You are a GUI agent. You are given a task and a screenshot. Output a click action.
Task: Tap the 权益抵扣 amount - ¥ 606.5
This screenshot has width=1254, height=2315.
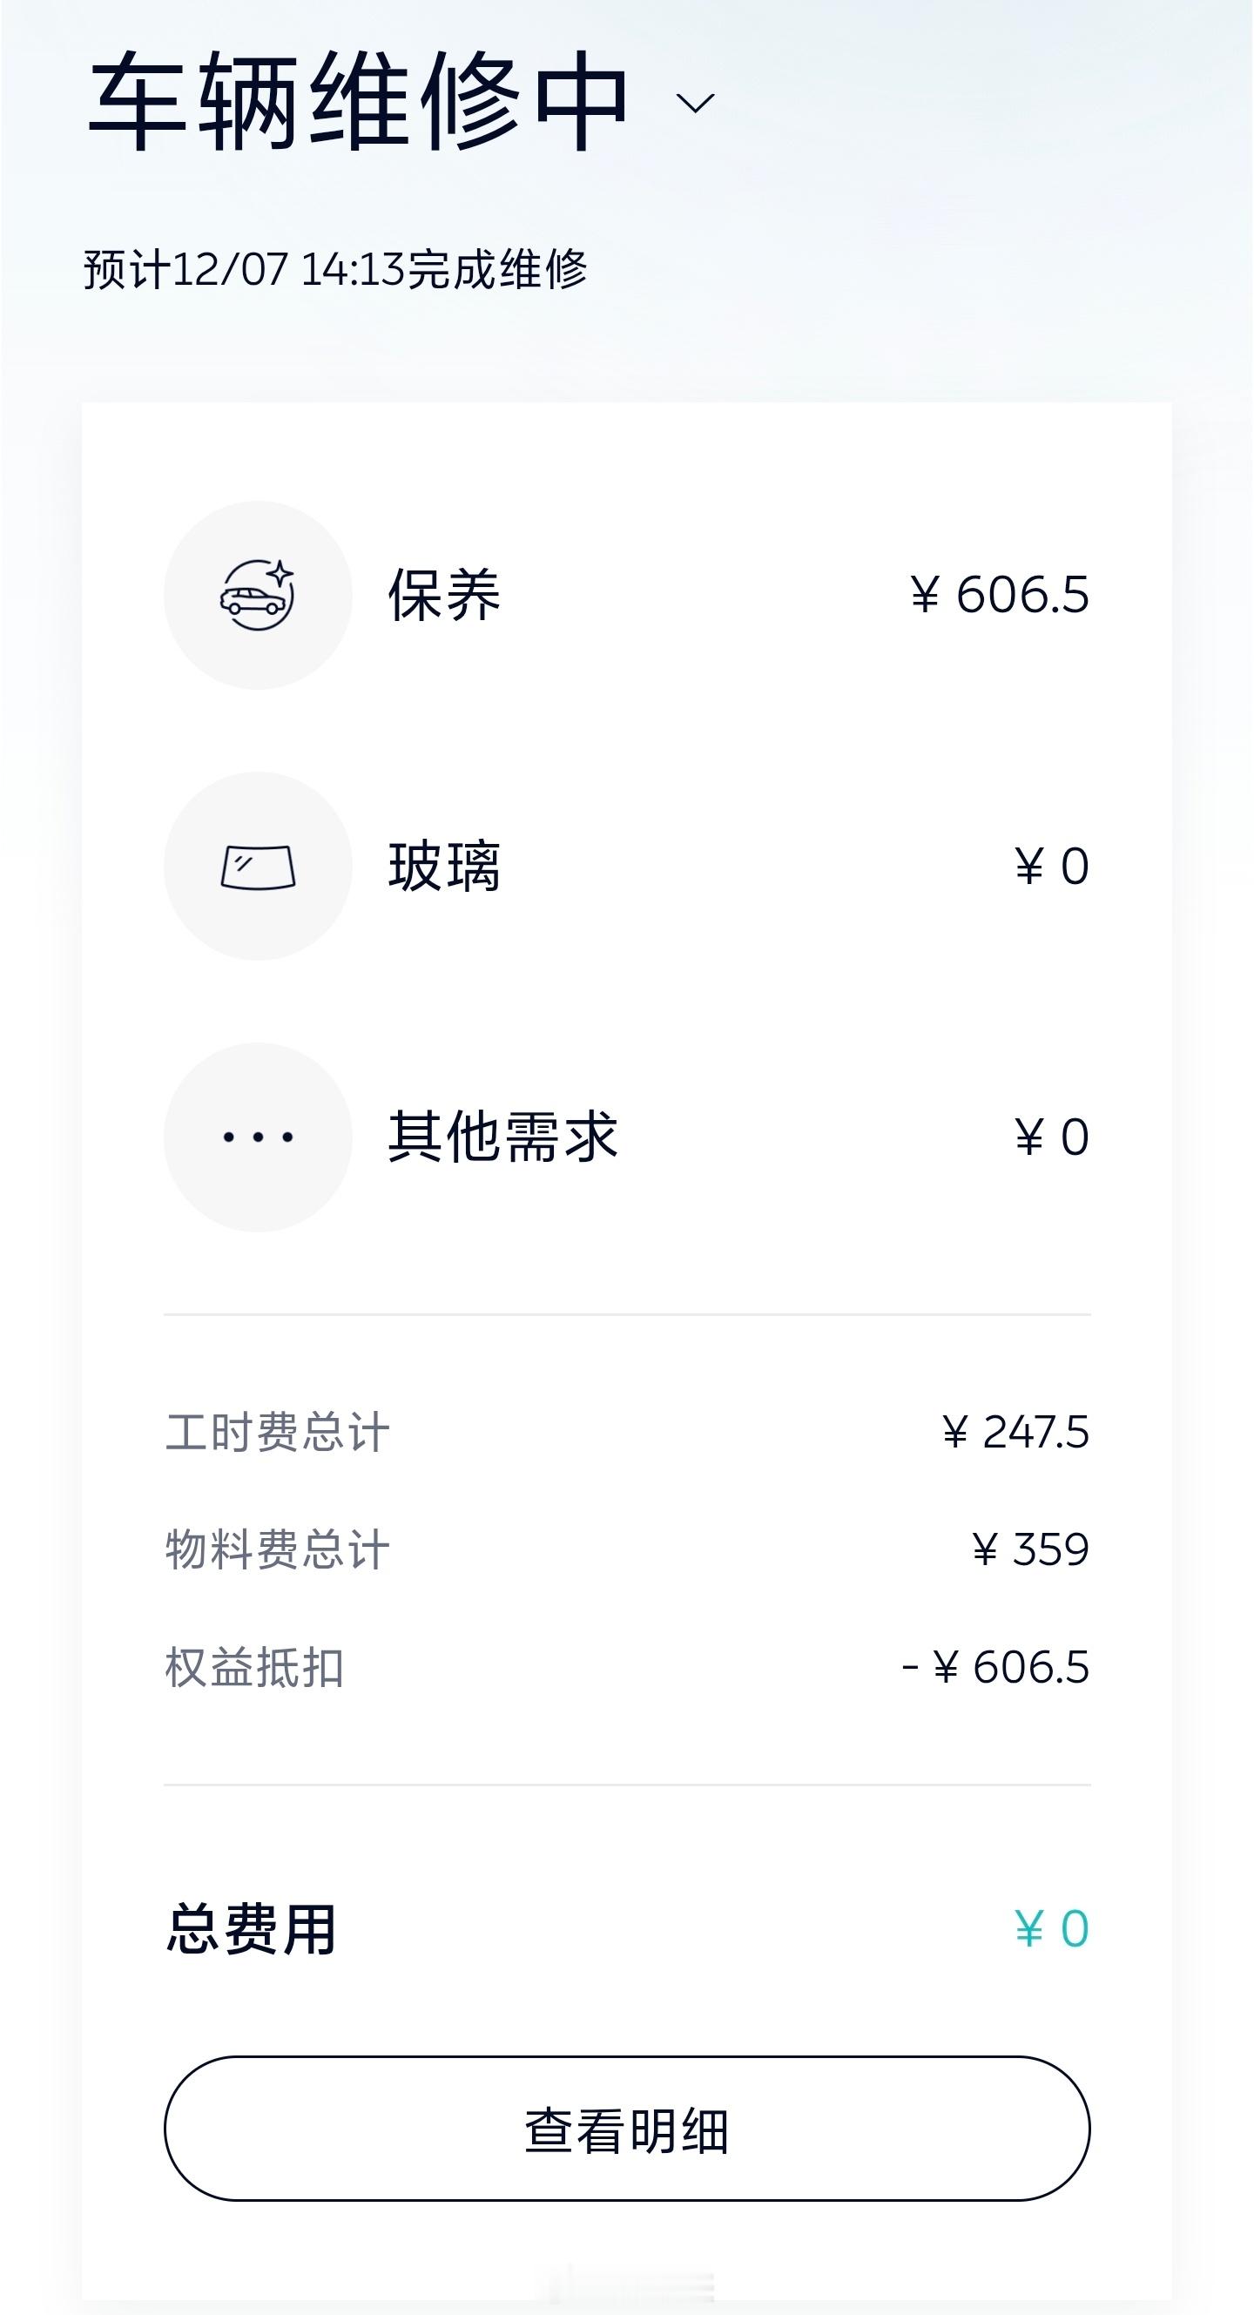tap(995, 1667)
